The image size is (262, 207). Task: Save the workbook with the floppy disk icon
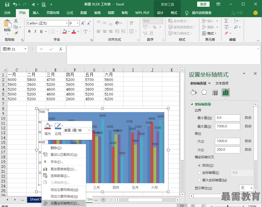[x=7, y=5]
